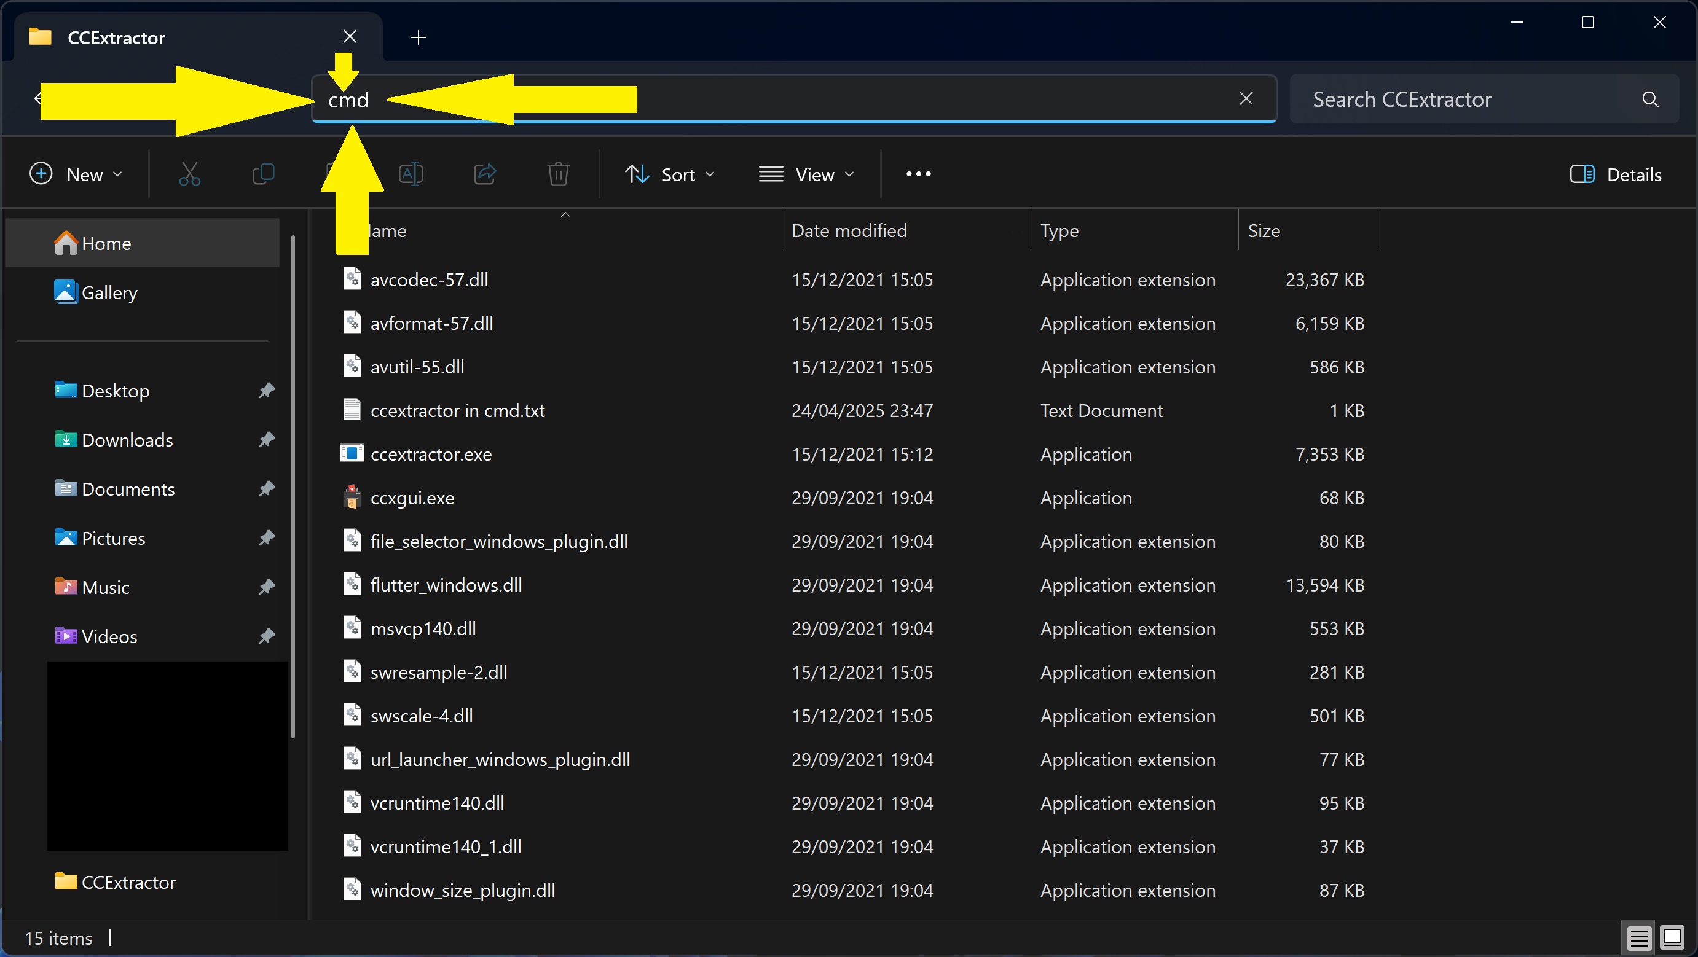Add a new tab with plus
The height and width of the screenshot is (957, 1698).
(418, 37)
